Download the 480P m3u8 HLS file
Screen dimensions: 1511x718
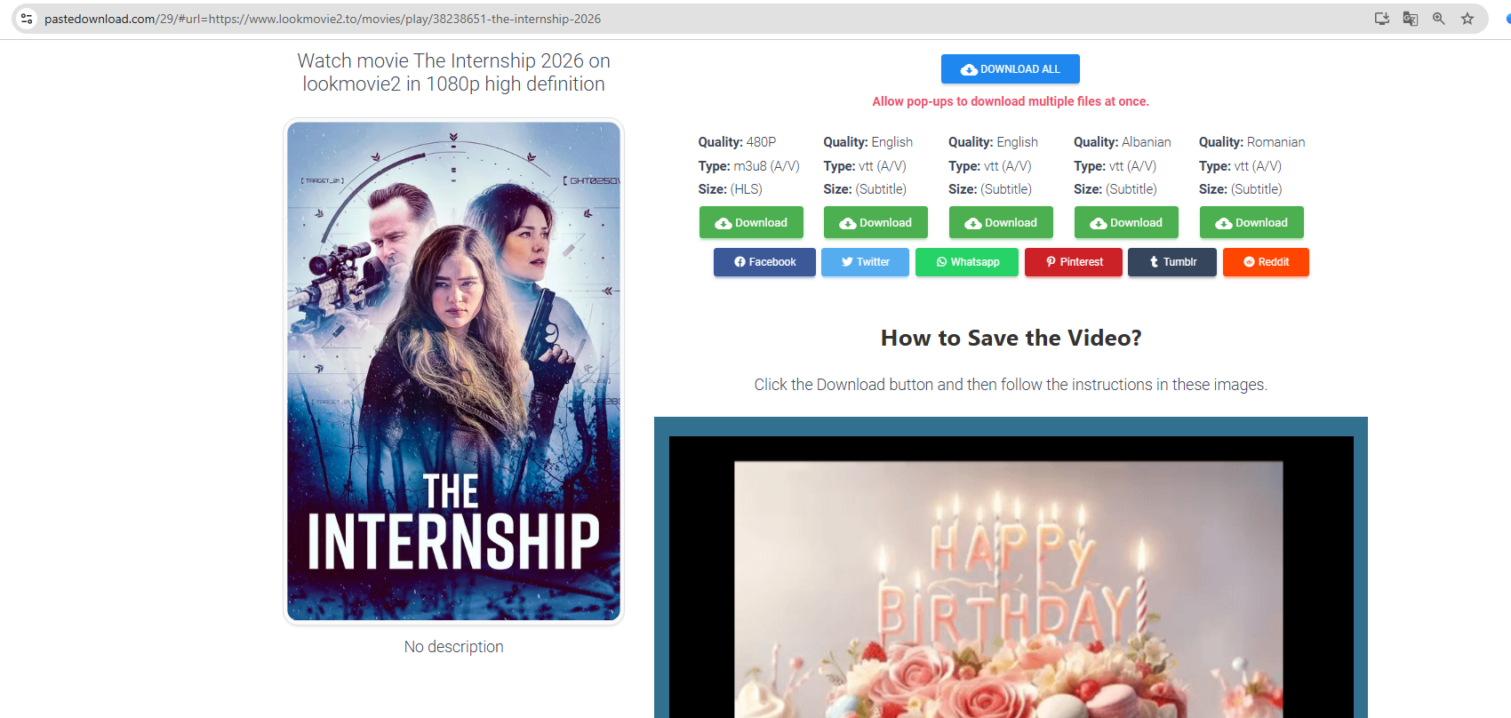[751, 222]
